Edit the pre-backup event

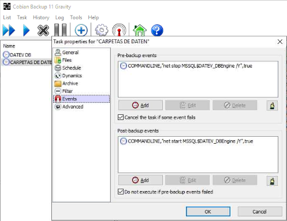188,105
